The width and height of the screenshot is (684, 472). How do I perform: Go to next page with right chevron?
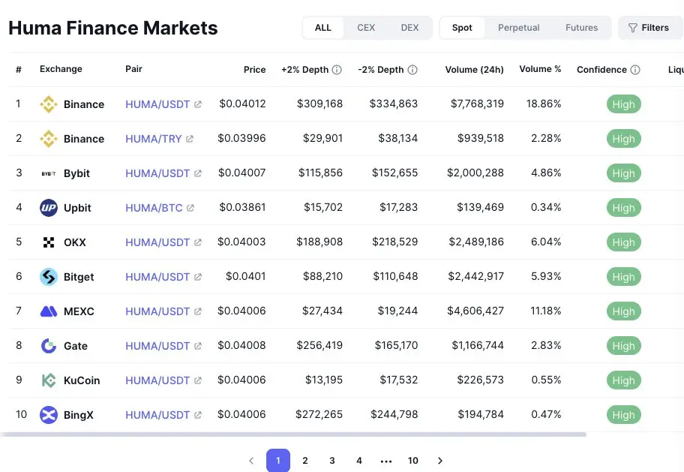440,461
